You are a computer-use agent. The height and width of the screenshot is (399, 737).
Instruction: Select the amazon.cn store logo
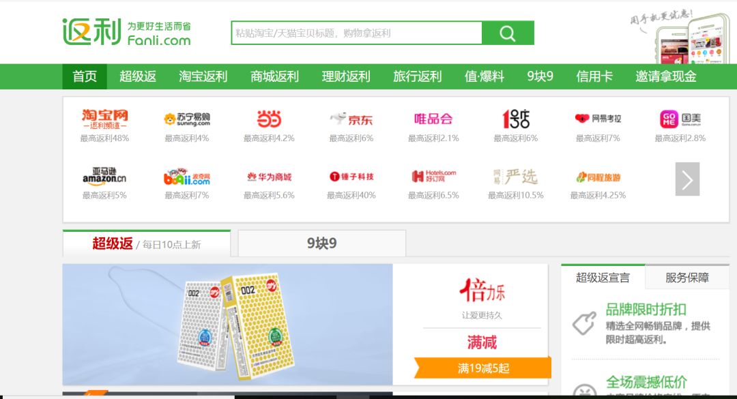point(104,176)
